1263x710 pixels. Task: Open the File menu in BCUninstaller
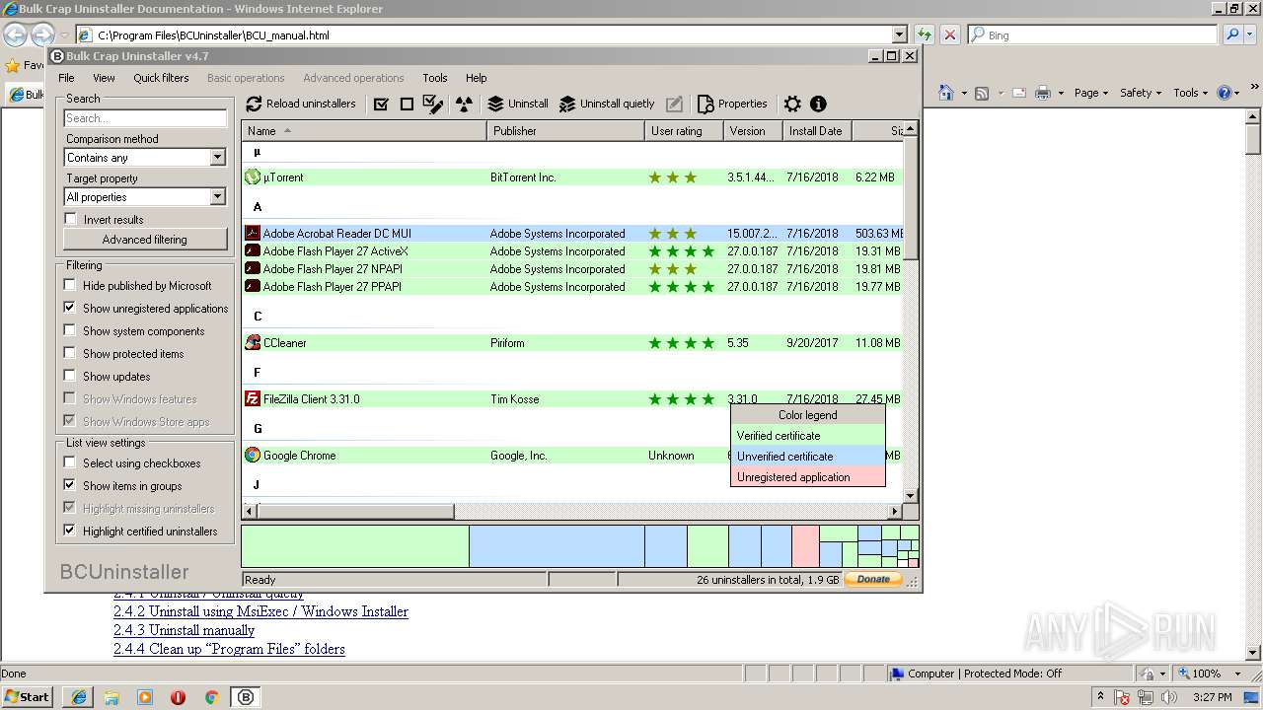pyautogui.click(x=66, y=78)
